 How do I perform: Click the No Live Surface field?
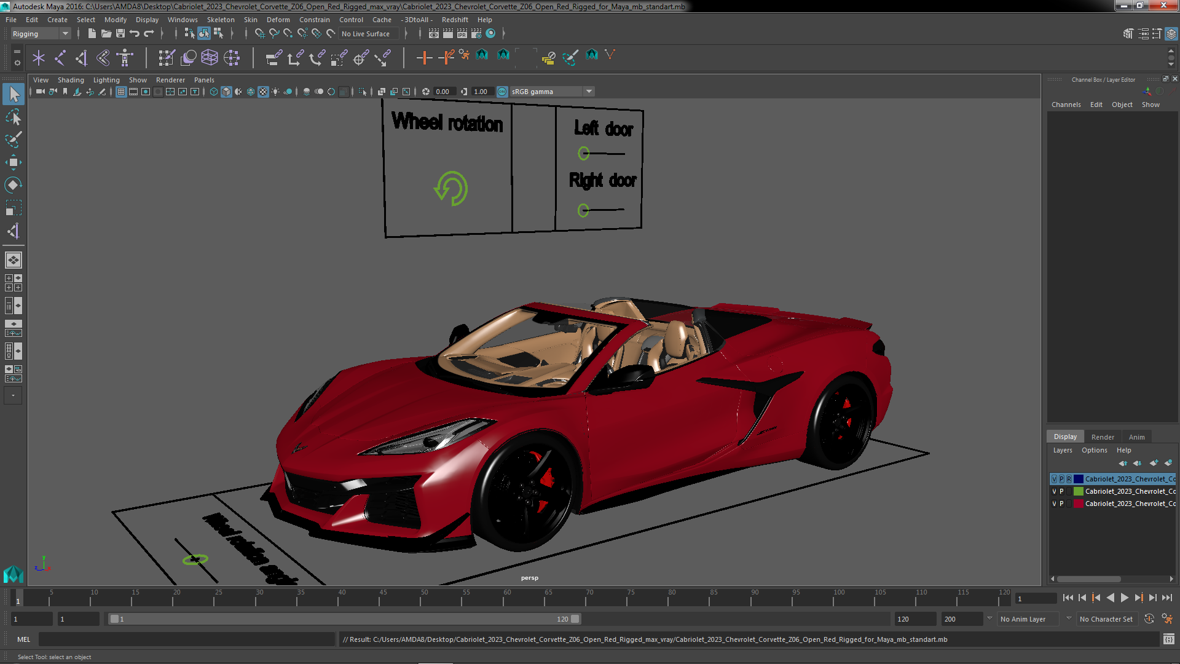pyautogui.click(x=369, y=34)
